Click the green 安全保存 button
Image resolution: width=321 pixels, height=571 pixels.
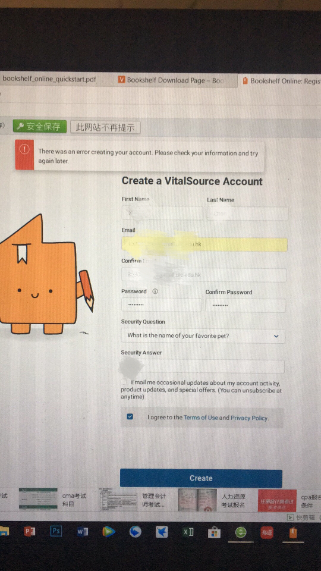coord(40,126)
